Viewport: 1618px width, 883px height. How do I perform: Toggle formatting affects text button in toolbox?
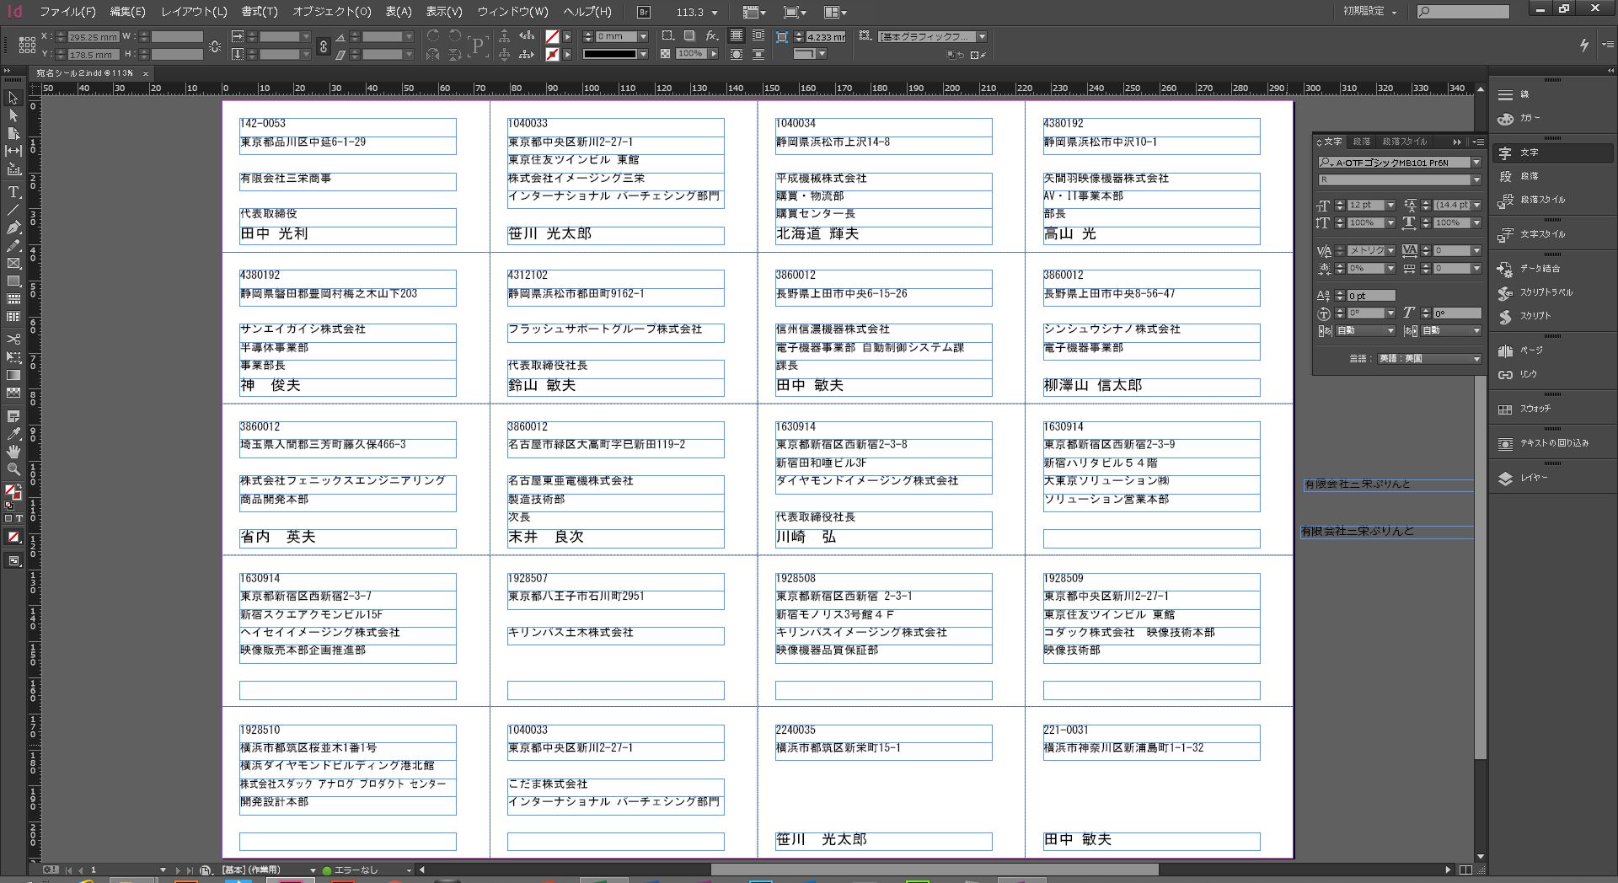19,518
